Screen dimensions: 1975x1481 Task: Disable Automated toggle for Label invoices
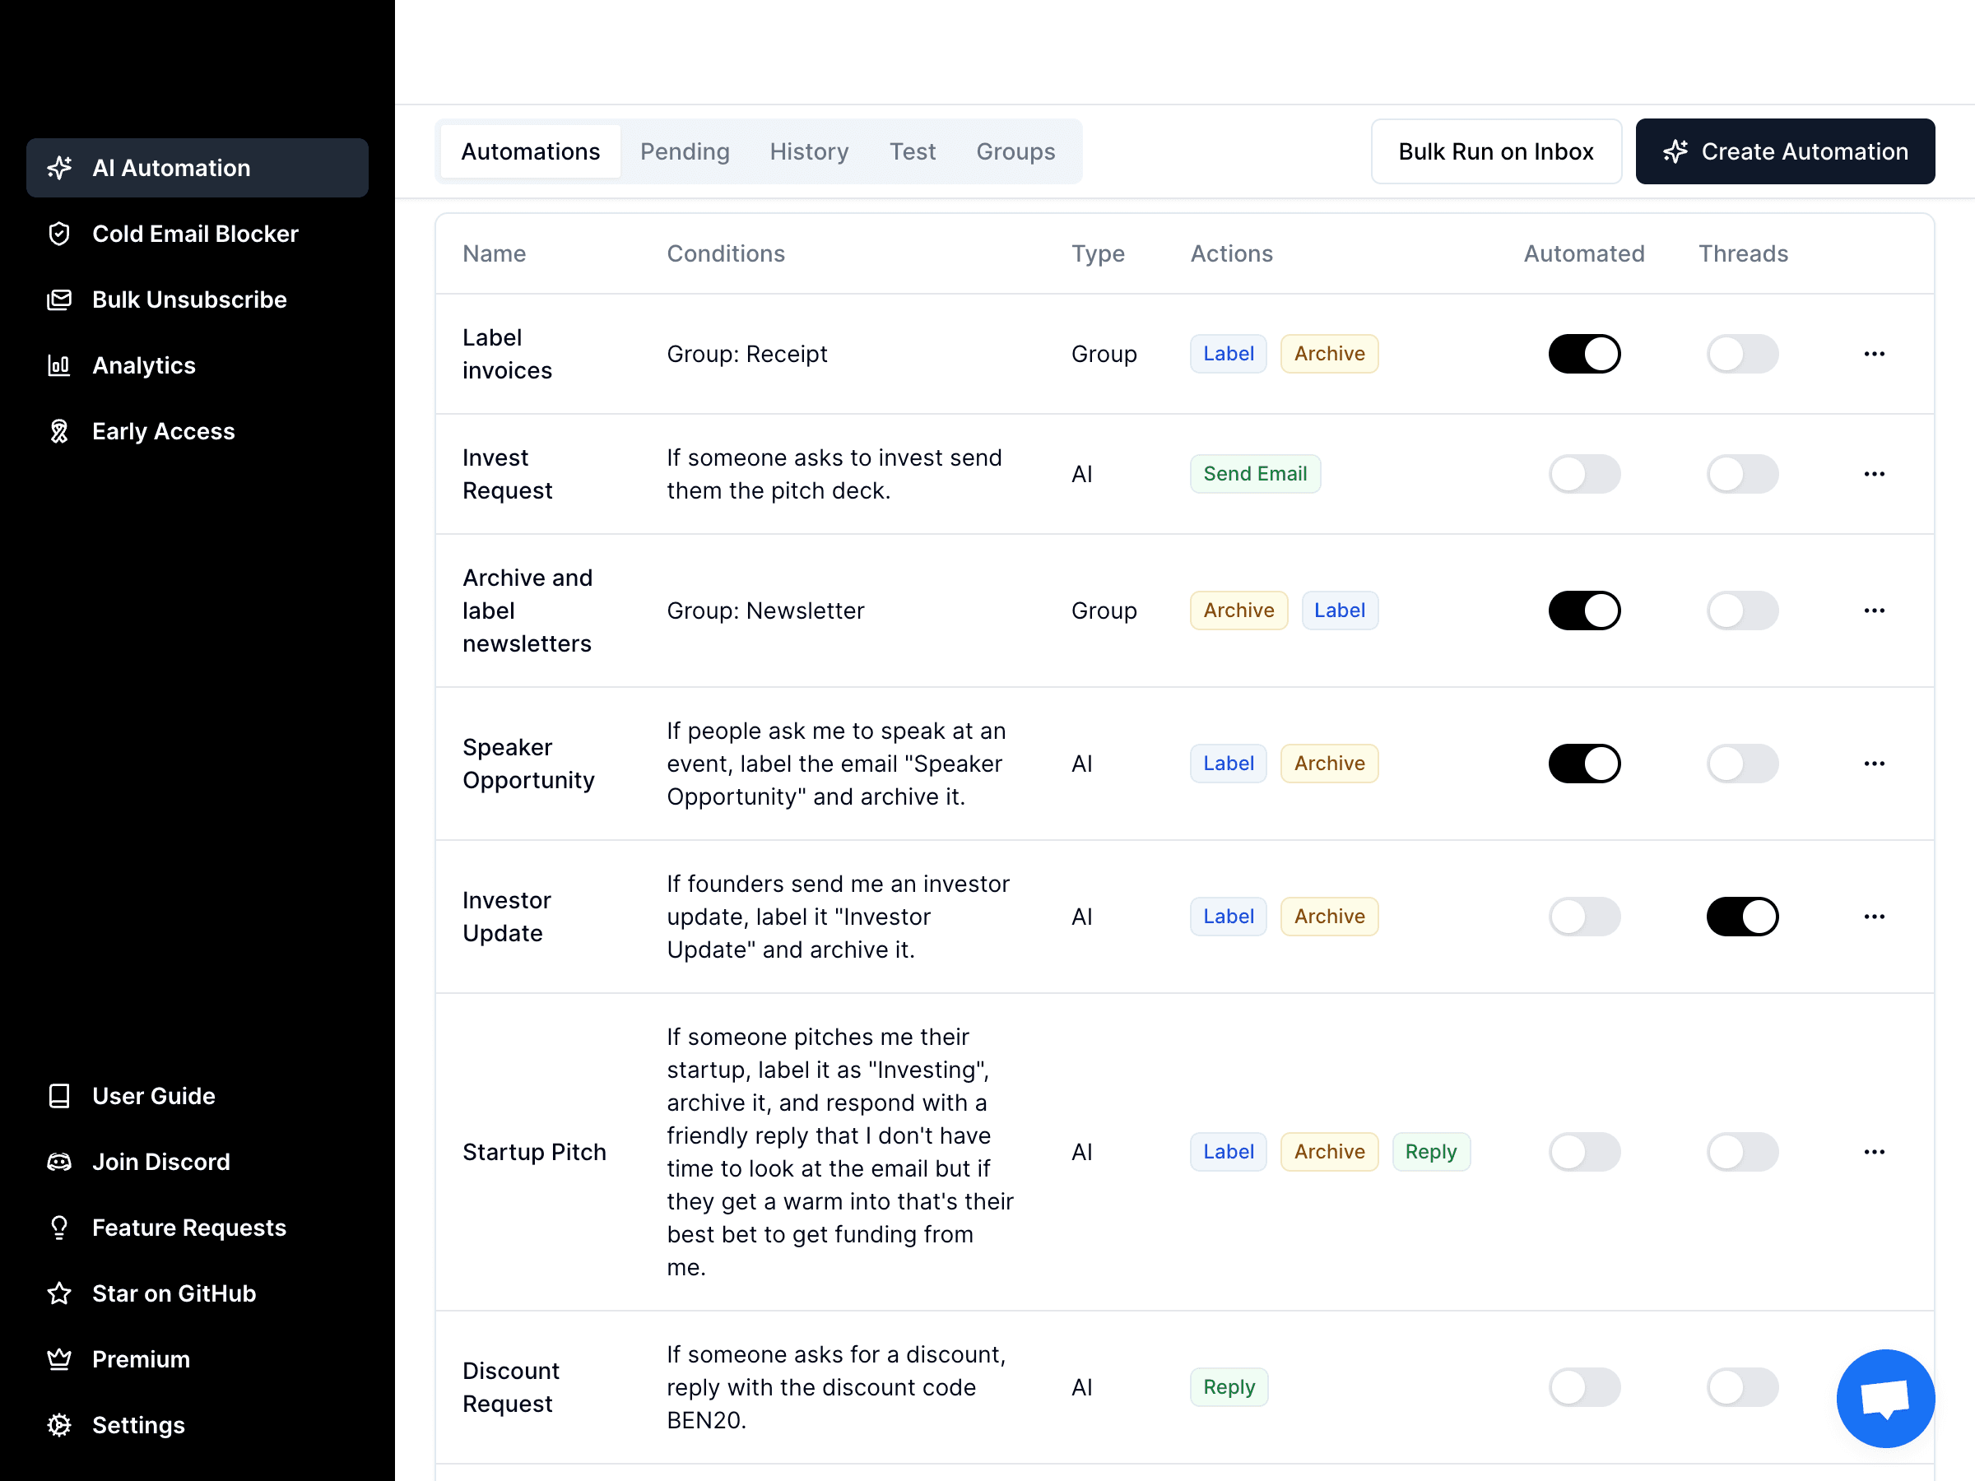click(1584, 354)
